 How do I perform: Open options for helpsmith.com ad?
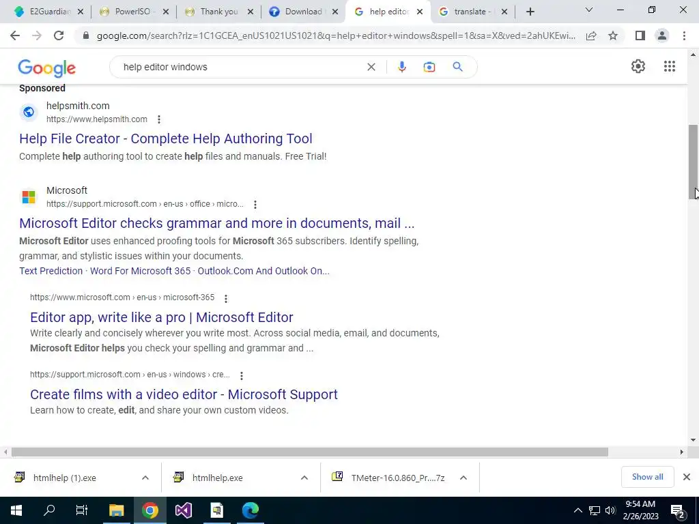(158, 119)
